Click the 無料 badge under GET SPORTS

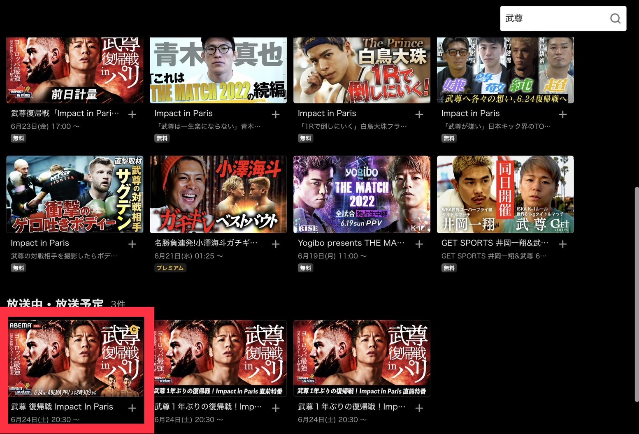click(x=449, y=268)
